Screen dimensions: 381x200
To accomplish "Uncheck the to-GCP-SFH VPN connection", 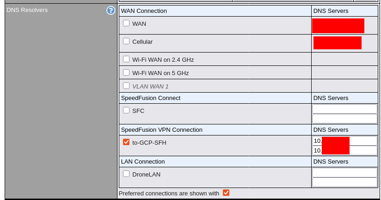I will pyautogui.click(x=126, y=142).
